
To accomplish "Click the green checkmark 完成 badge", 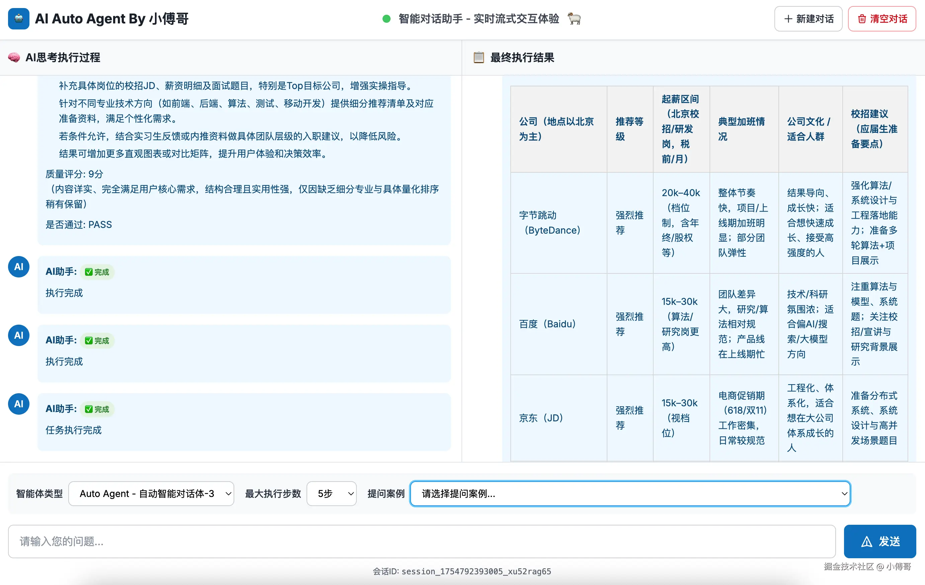I will coord(97,272).
